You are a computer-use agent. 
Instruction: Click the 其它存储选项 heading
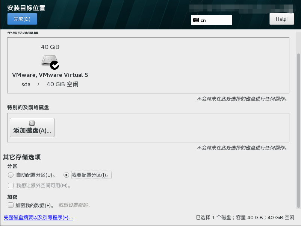pyautogui.click(x=22, y=157)
